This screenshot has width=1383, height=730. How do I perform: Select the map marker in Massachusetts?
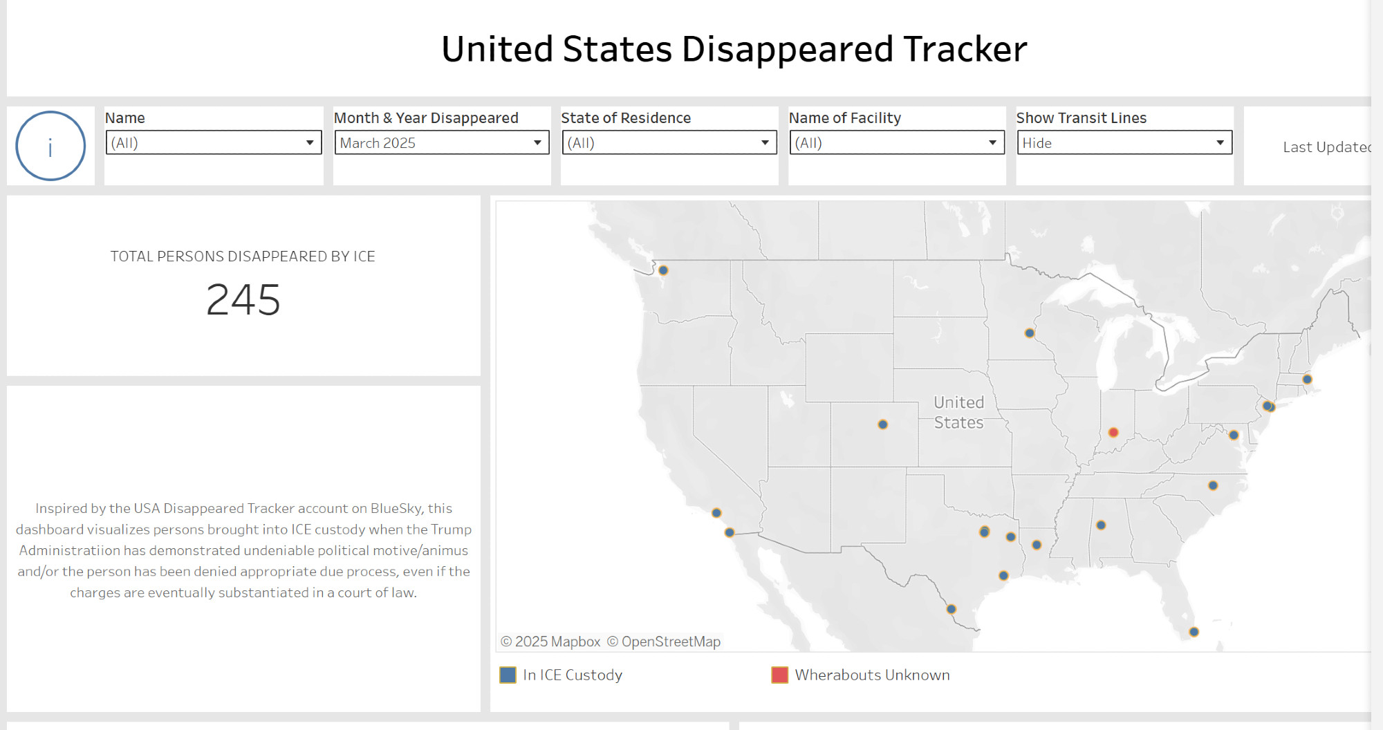point(1307,379)
